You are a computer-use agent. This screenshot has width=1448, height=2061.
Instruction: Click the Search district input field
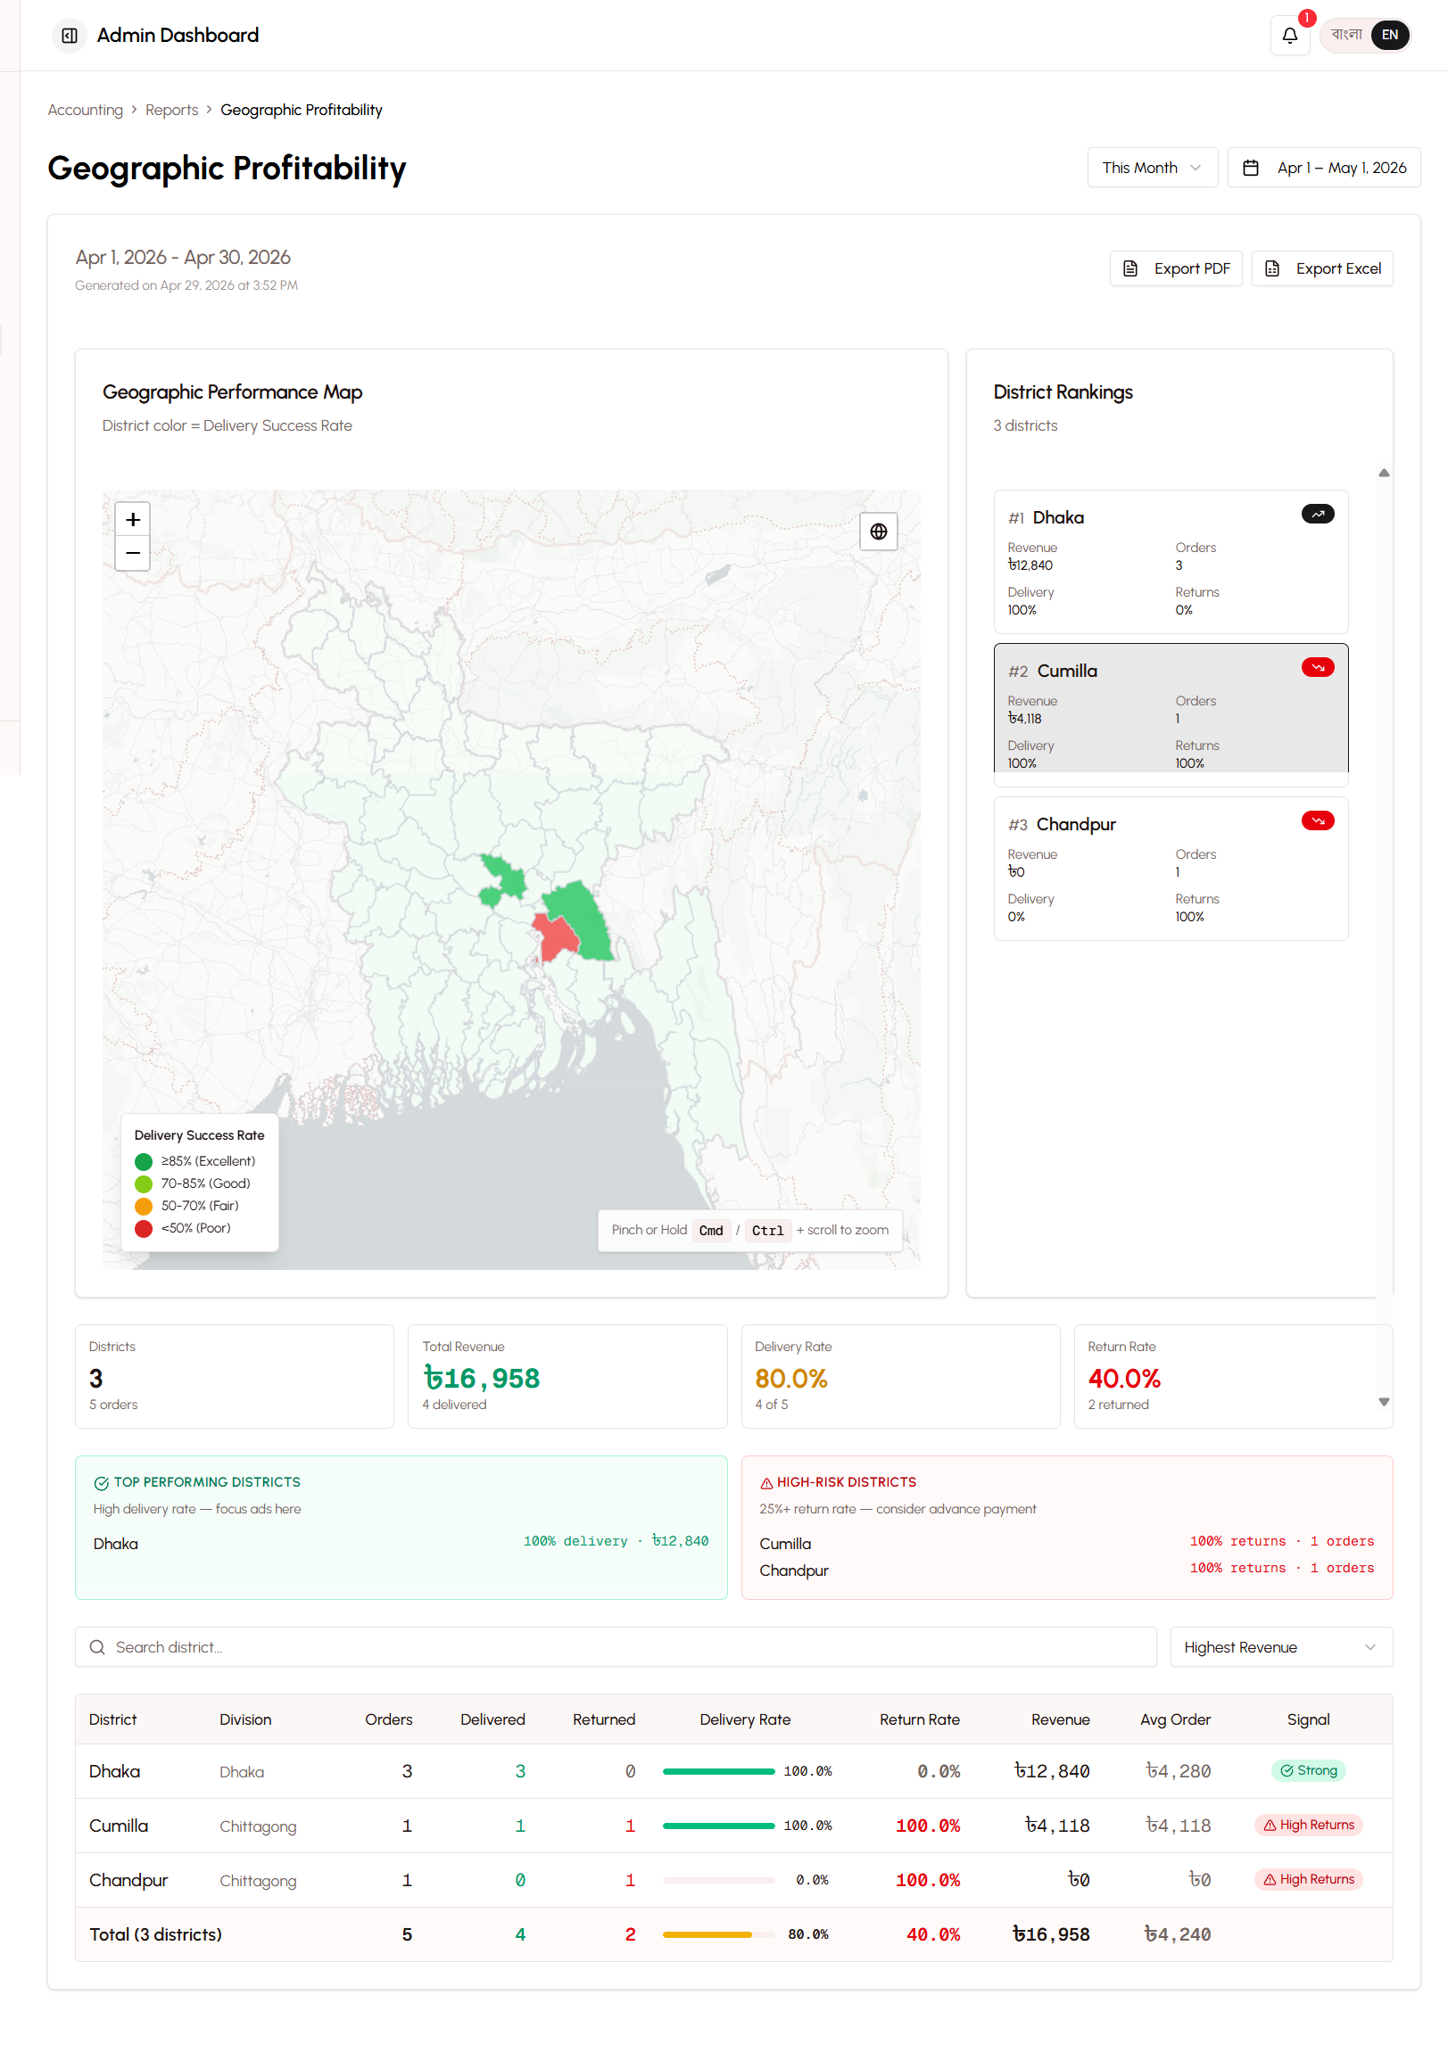(x=360, y=1646)
